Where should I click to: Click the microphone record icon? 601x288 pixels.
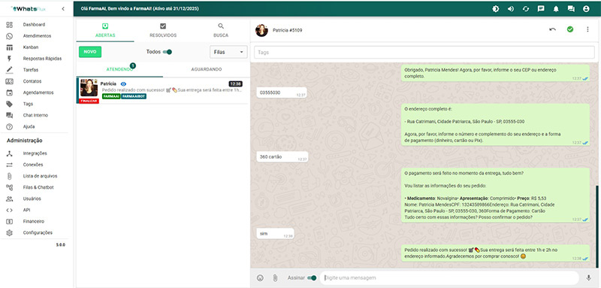point(588,278)
